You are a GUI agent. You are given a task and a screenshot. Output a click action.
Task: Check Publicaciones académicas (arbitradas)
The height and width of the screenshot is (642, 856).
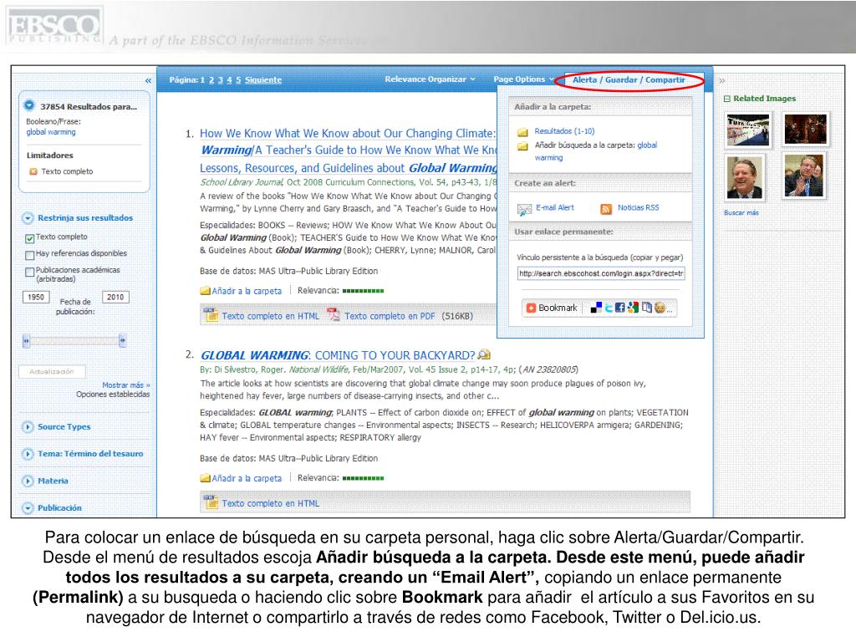pos(30,272)
